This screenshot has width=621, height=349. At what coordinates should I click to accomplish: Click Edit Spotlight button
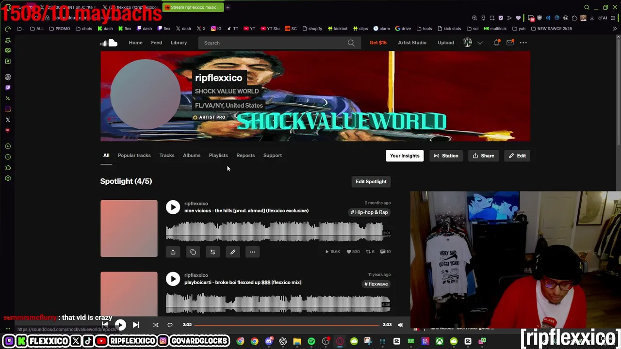point(371,181)
